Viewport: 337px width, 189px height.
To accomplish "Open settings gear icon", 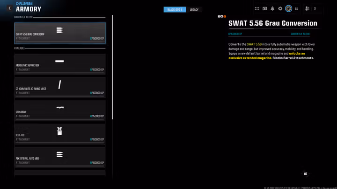I will [280, 8].
